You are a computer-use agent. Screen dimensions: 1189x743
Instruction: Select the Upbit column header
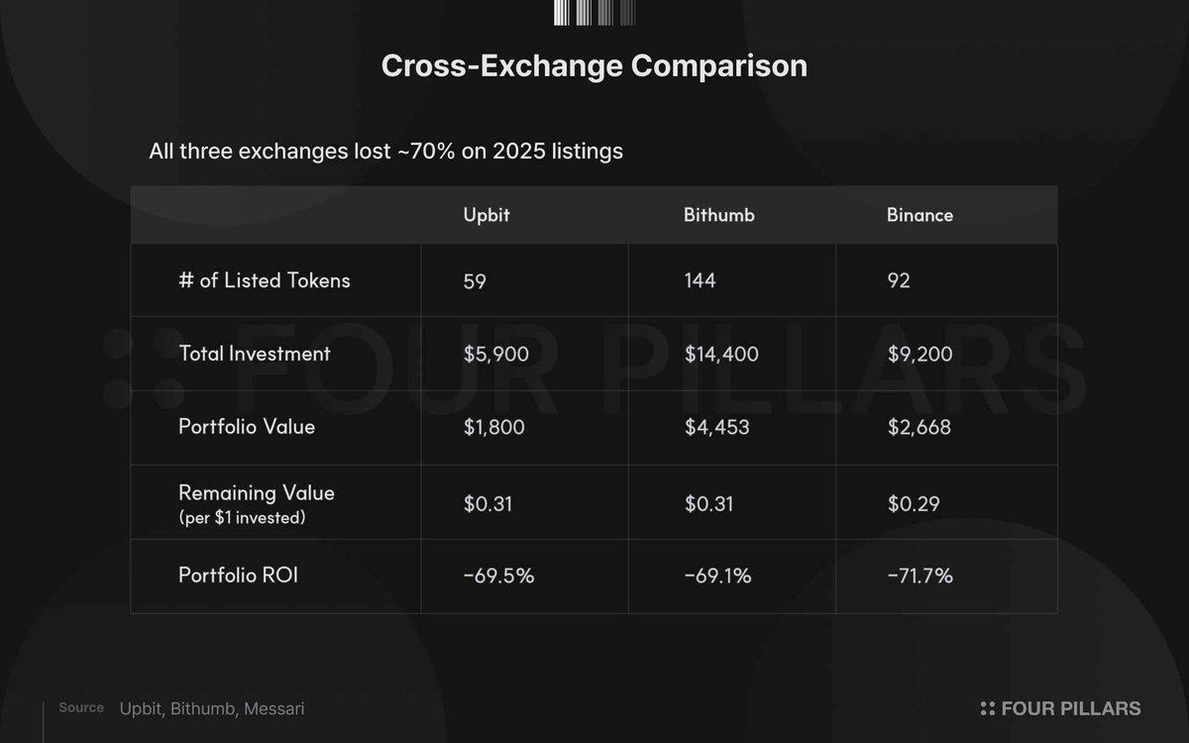point(486,215)
